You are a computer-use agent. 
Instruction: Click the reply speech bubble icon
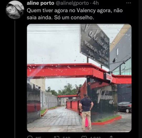30,137
